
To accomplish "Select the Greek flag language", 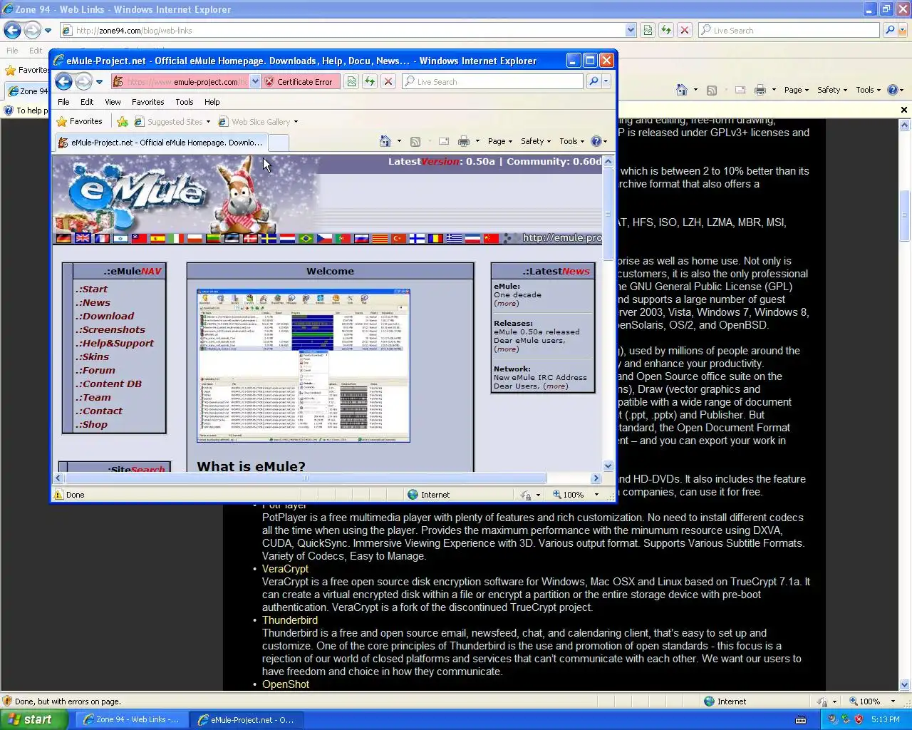I will click(x=455, y=238).
